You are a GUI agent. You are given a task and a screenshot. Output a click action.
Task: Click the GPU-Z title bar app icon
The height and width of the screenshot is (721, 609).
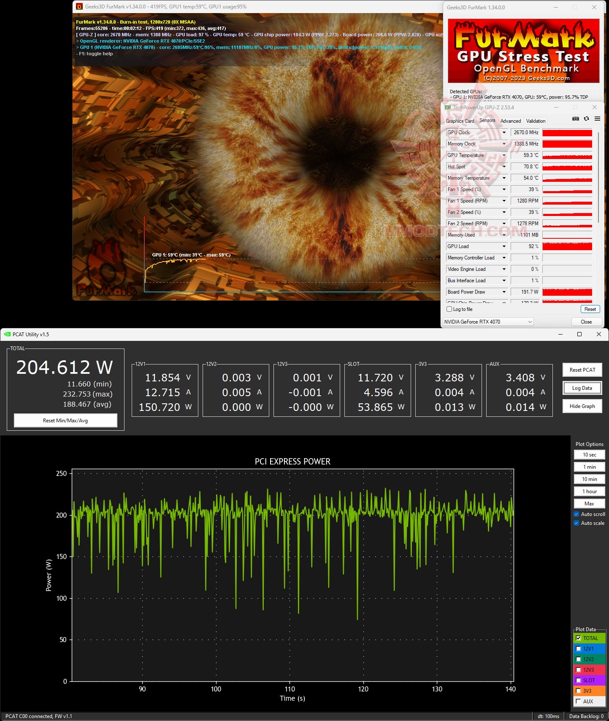tap(448, 108)
